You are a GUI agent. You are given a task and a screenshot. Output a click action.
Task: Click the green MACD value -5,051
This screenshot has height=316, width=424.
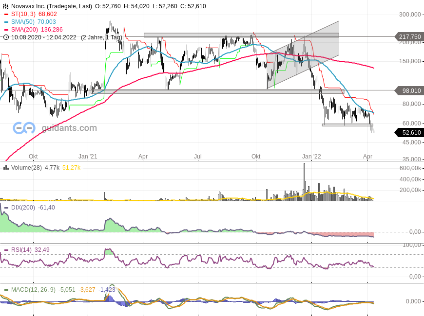[x=67, y=290]
